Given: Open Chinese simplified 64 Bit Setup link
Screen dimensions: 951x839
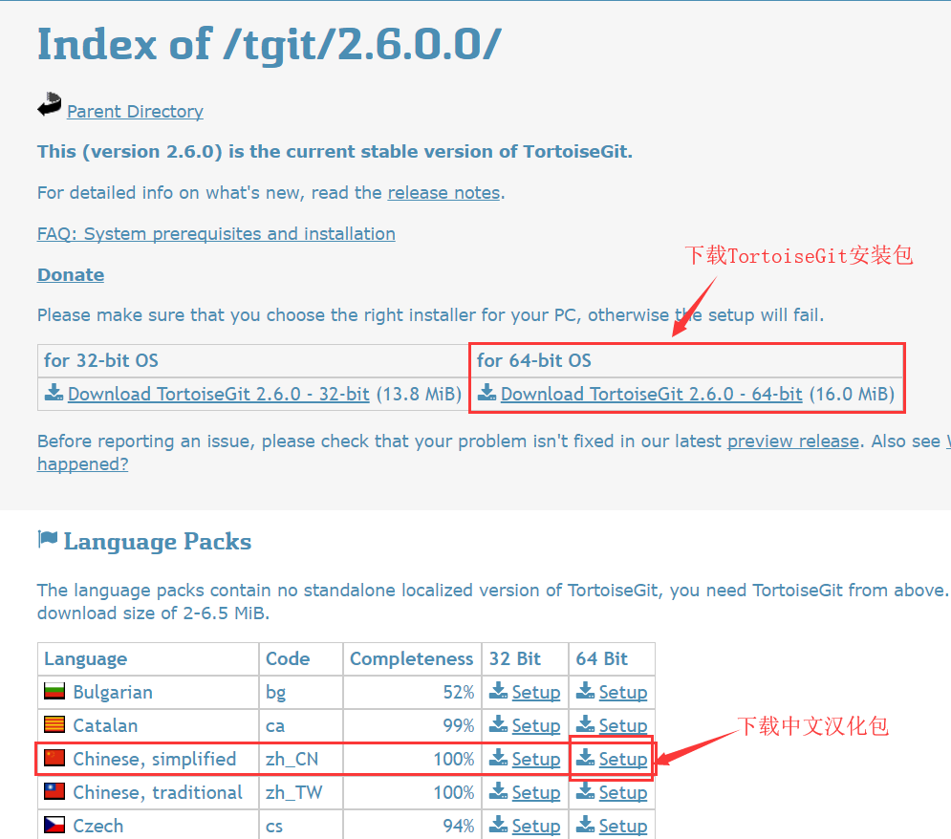Looking at the screenshot, I should pyautogui.click(x=623, y=759).
